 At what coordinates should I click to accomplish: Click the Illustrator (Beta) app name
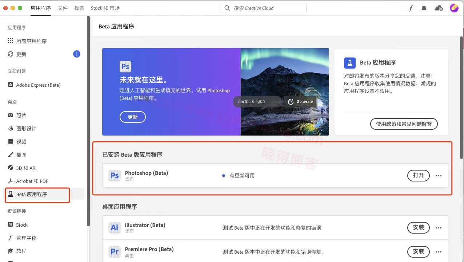145,225
